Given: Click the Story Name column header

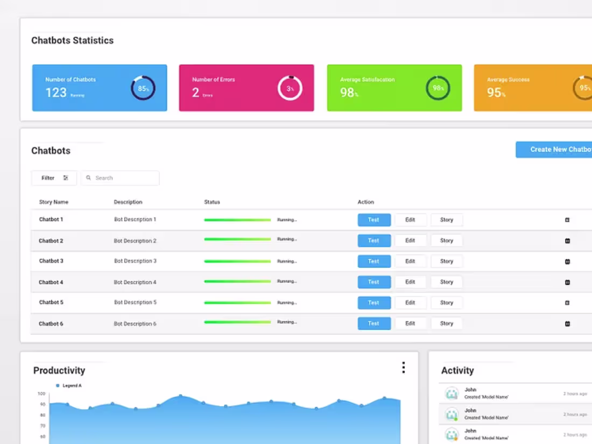Looking at the screenshot, I should pyautogui.click(x=54, y=202).
